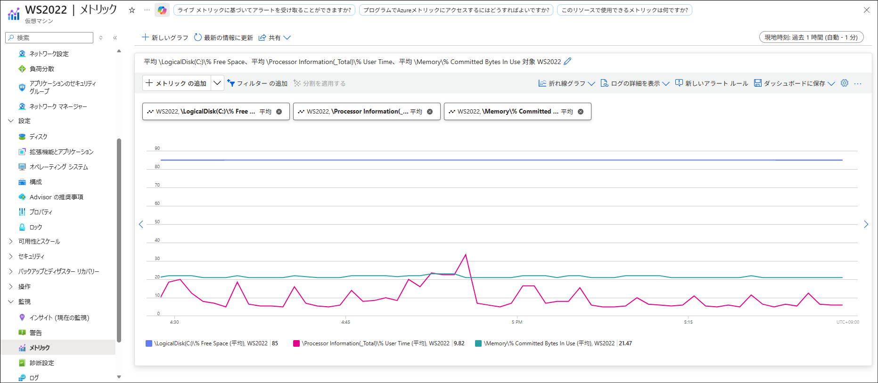
Task: Click the ライブ メトリック alert suggestion prompt
Action: [264, 10]
